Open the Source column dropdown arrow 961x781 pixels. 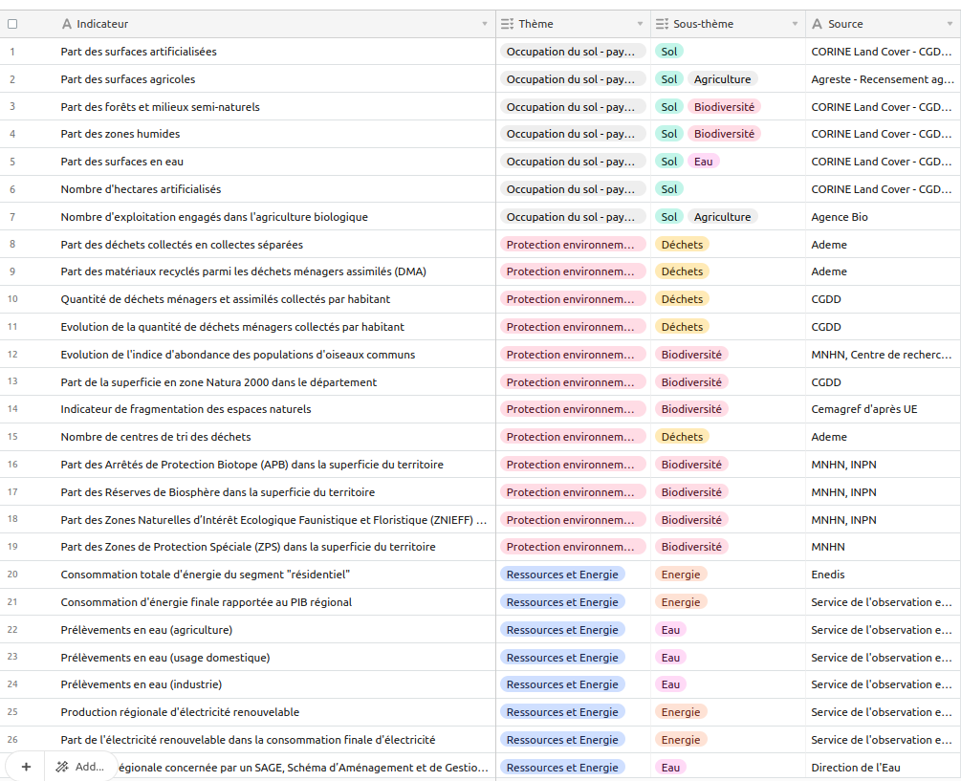tap(950, 24)
